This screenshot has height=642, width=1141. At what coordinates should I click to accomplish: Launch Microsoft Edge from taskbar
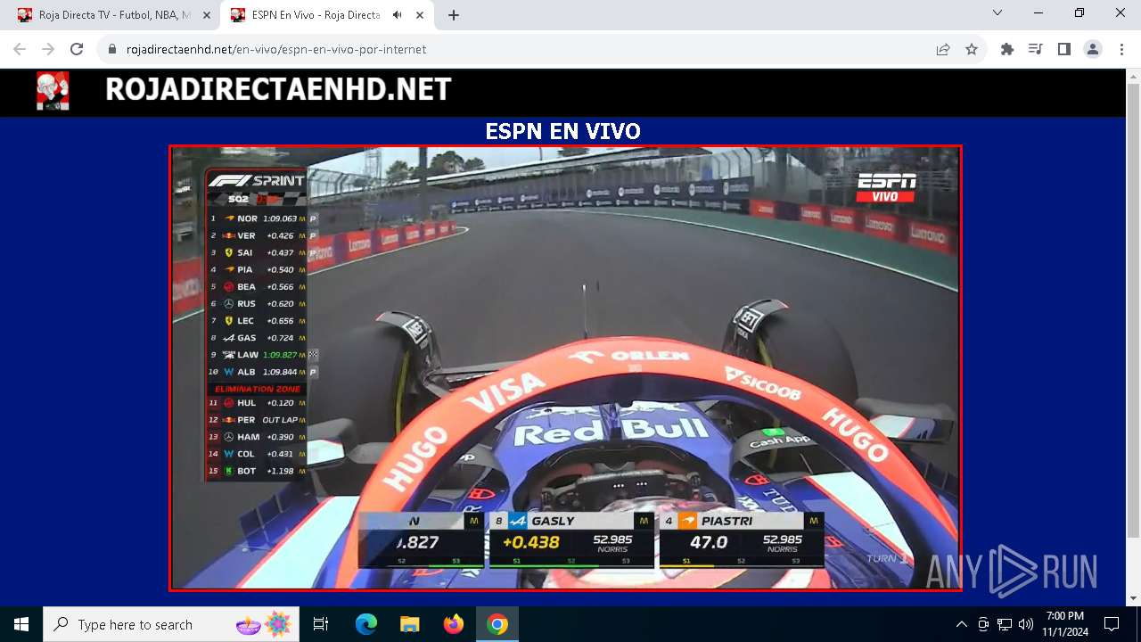366,624
